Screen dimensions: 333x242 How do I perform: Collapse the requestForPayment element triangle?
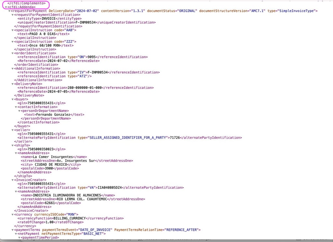(x=9, y=11)
